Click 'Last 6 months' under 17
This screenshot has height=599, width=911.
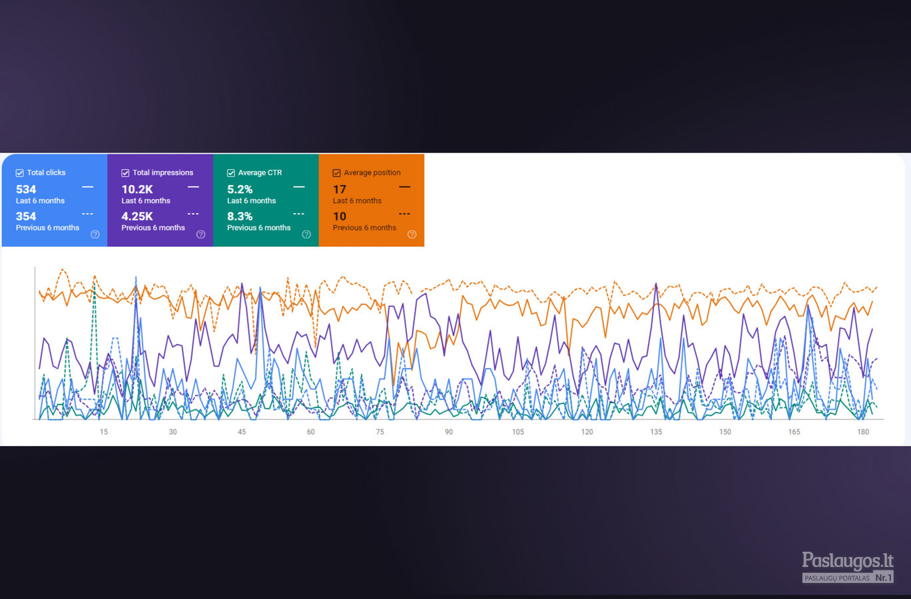click(358, 201)
